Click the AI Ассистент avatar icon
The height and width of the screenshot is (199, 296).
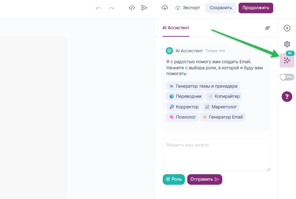(169, 51)
